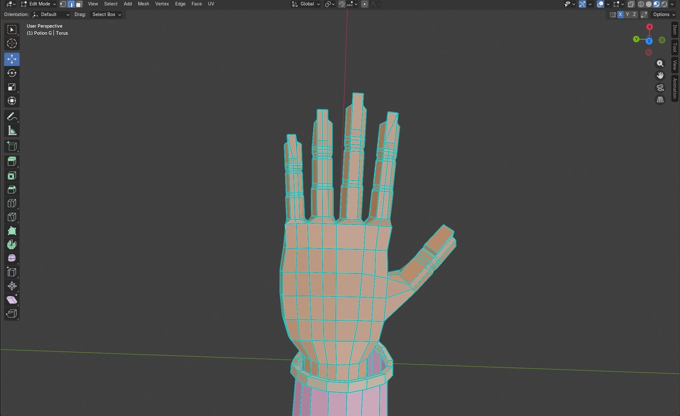
Task: Switch to face select mode
Action: click(x=79, y=4)
